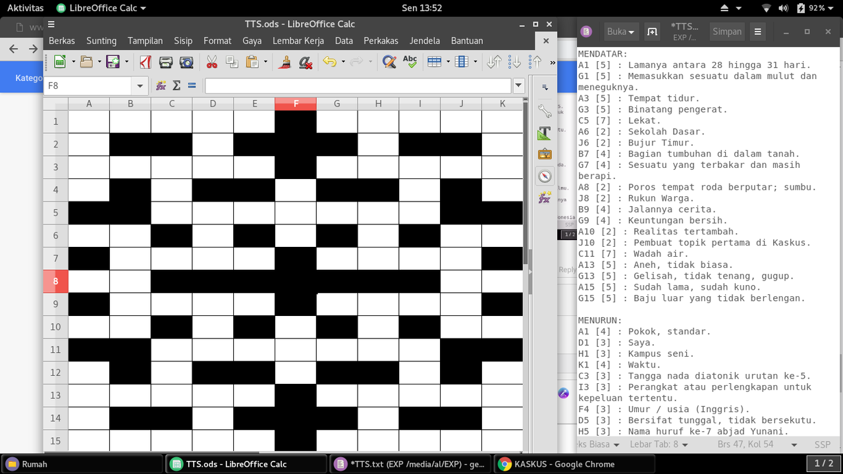Image resolution: width=843 pixels, height=474 pixels.
Task: Open sidebar Functions panel
Action: pos(545,197)
